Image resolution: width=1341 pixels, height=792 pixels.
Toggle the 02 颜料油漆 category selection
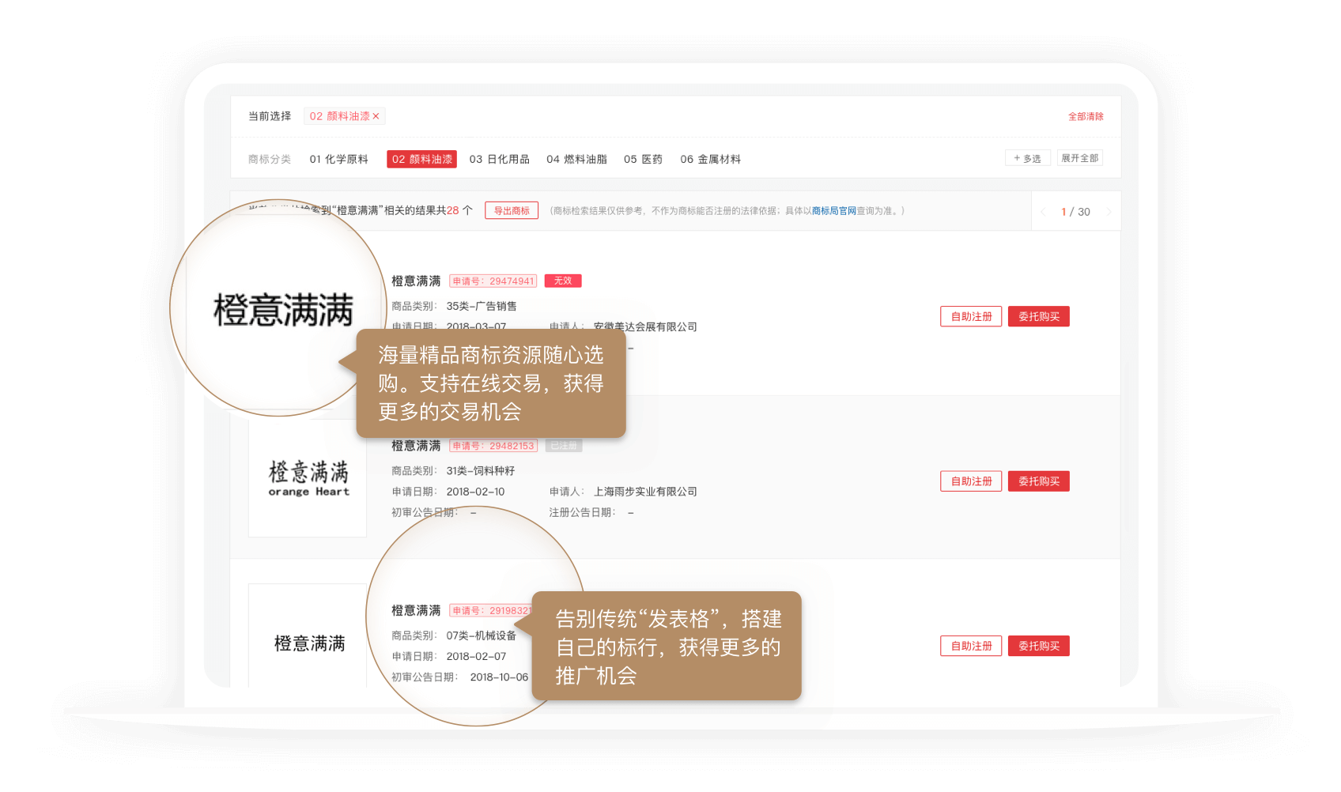click(421, 158)
